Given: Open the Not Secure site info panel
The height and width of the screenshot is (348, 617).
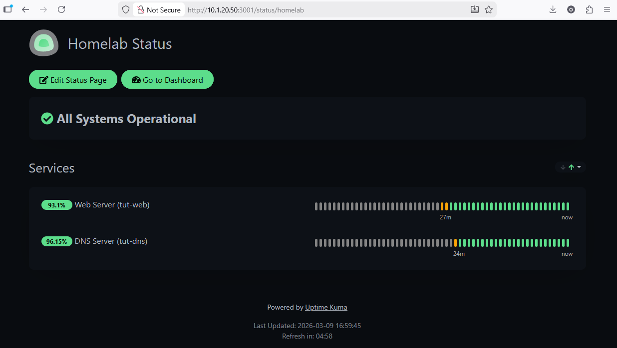Looking at the screenshot, I should pos(158,9).
